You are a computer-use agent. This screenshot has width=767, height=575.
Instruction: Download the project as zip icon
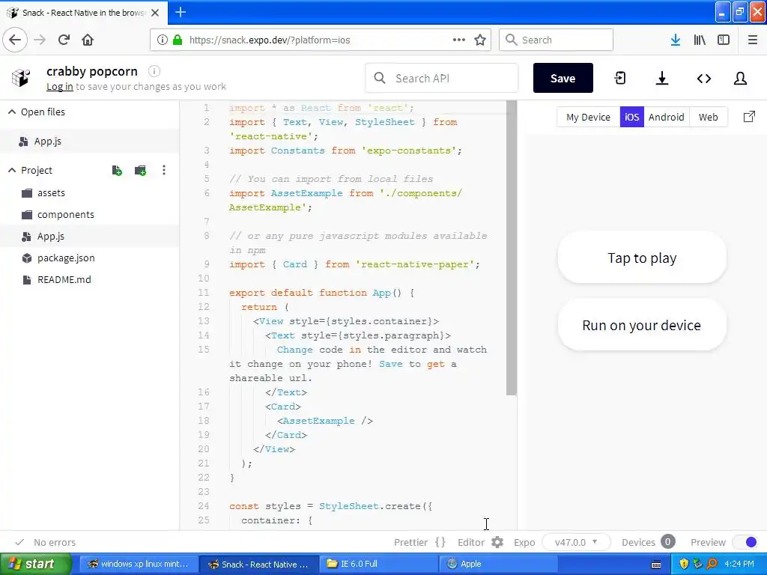click(x=662, y=78)
